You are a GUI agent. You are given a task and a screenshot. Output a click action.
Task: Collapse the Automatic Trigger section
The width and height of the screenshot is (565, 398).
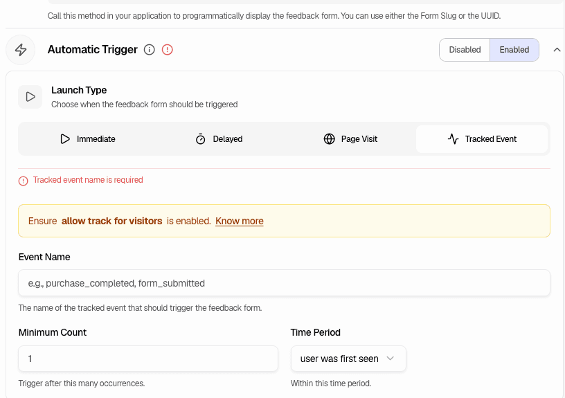[557, 50]
